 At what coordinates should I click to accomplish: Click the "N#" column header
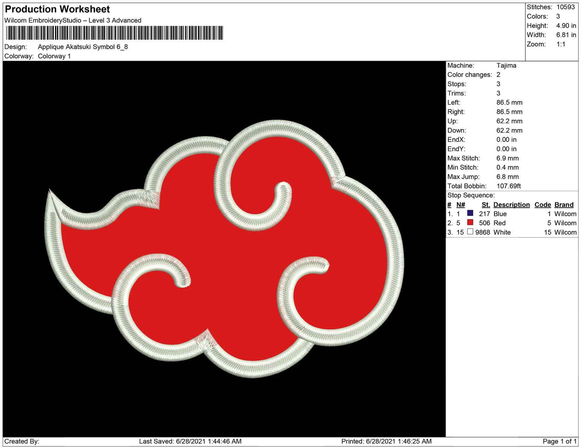pyautogui.click(x=461, y=205)
